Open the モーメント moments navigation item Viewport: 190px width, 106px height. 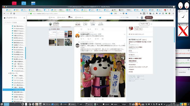[x=61, y=18]
